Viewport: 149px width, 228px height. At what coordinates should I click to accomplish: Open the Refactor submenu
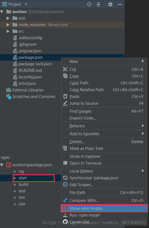104,126
